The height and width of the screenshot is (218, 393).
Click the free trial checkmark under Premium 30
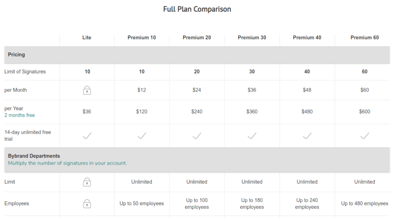click(x=252, y=136)
